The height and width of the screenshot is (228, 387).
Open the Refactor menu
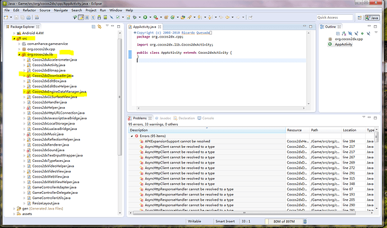click(x=29, y=10)
